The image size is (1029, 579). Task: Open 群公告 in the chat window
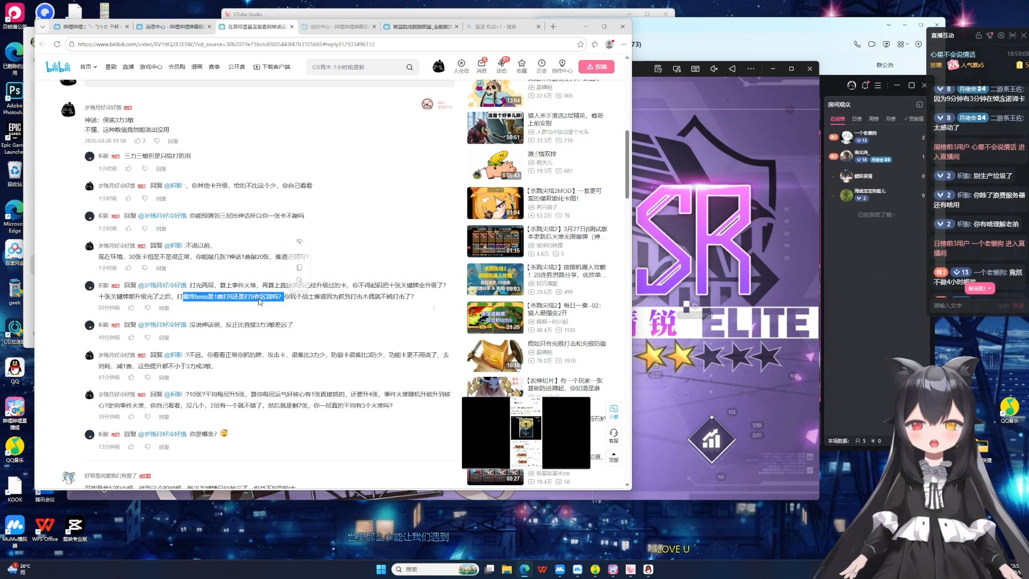point(885,65)
